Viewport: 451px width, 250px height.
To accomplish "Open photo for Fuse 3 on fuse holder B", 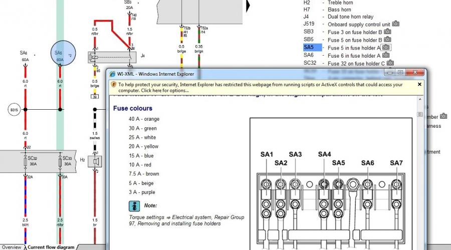I will tap(386, 32).
